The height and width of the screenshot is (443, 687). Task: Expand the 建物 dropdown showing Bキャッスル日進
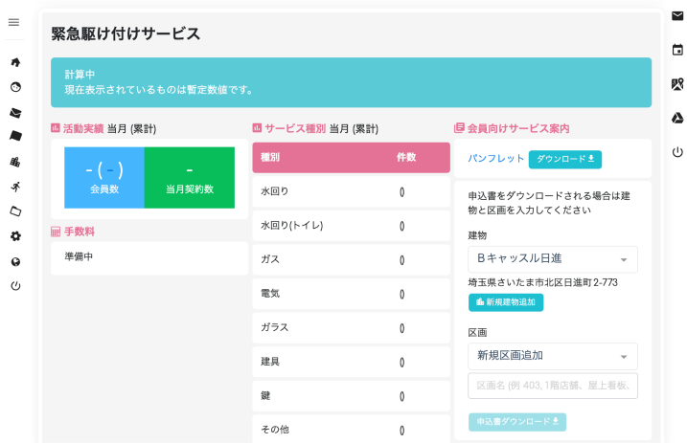coord(553,259)
